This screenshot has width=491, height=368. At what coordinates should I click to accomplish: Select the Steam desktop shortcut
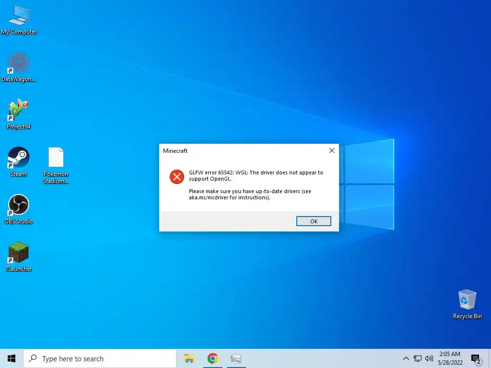point(19,162)
